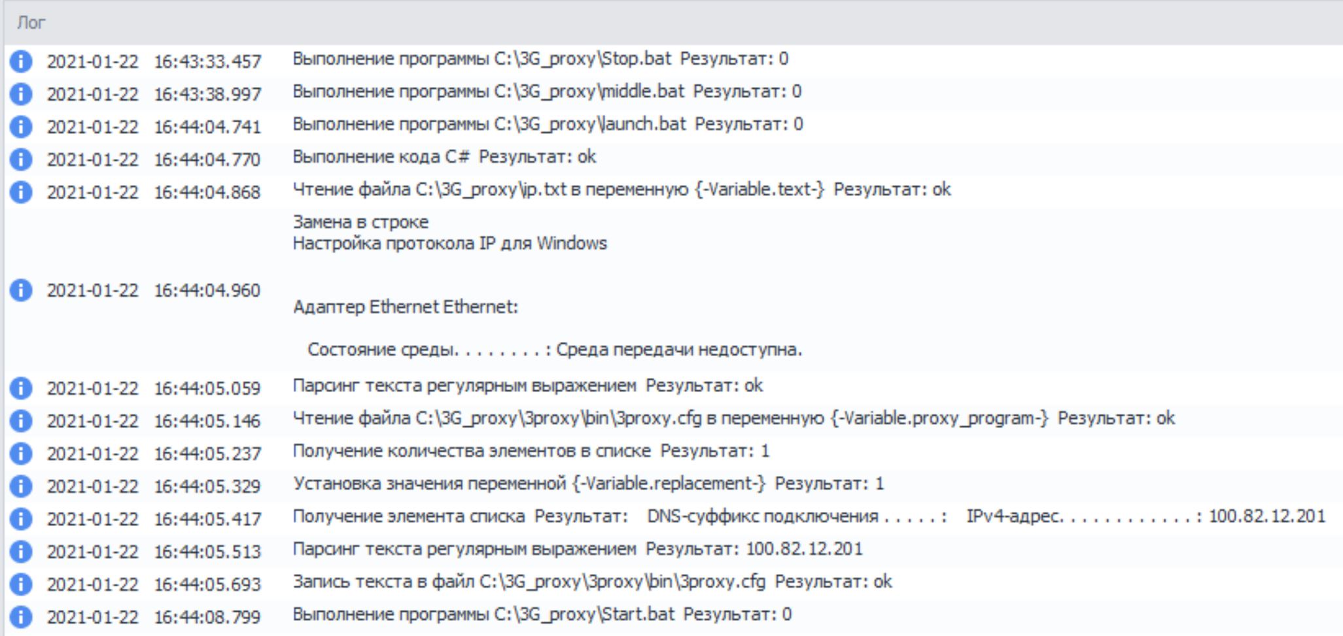Click the 'Среда передачи недоступна' status line
This screenshot has height=636, width=1343.
[678, 350]
